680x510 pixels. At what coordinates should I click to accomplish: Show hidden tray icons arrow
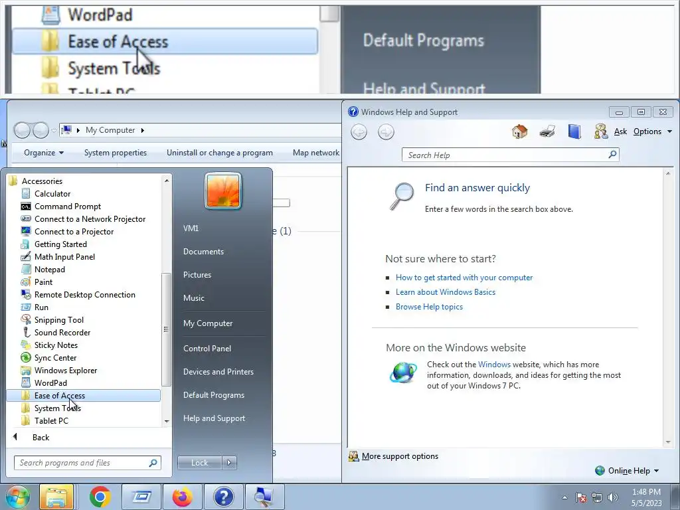564,497
